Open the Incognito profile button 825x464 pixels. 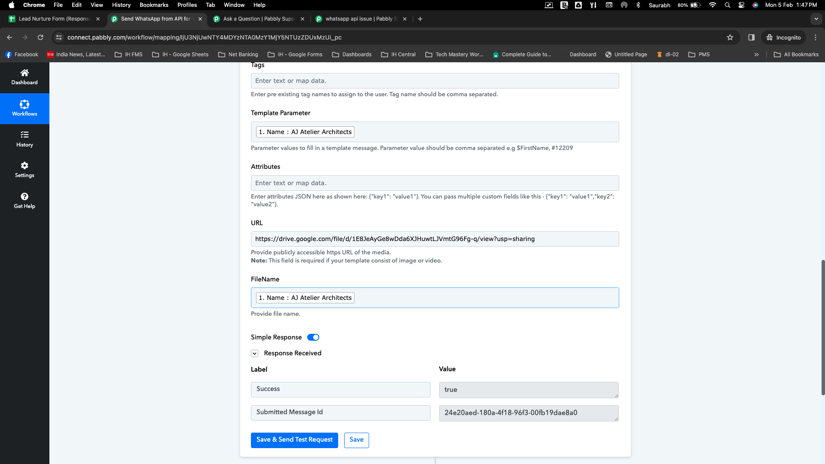point(784,37)
